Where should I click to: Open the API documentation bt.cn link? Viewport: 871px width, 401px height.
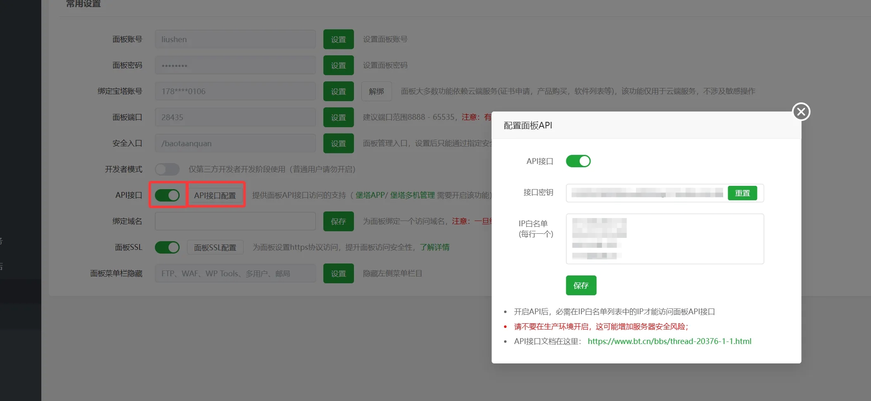click(x=669, y=341)
